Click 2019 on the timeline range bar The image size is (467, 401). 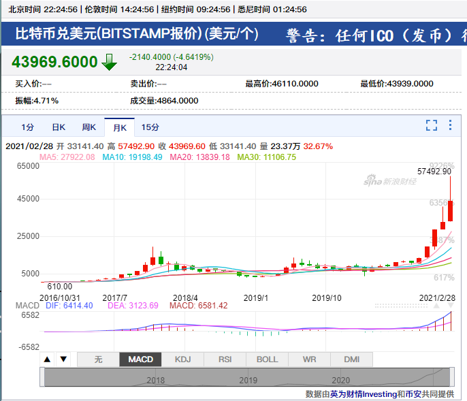248,381
